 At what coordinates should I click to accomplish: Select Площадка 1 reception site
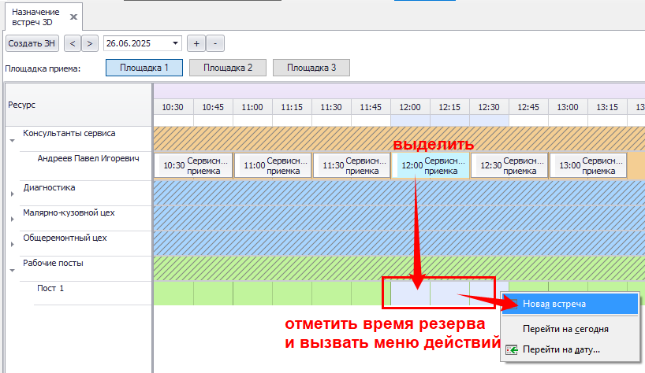(144, 68)
